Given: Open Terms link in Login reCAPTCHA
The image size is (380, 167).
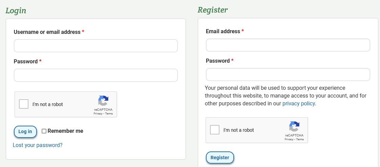Looking at the screenshot, I should tap(109, 114).
